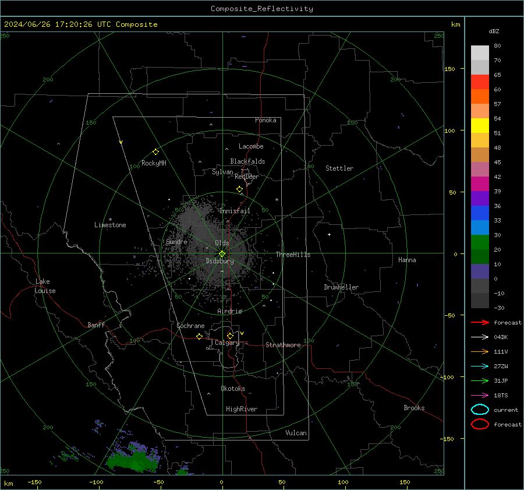Pick the light blue 30-33 dBZ swatch
The image size is (524, 490).
(480, 228)
